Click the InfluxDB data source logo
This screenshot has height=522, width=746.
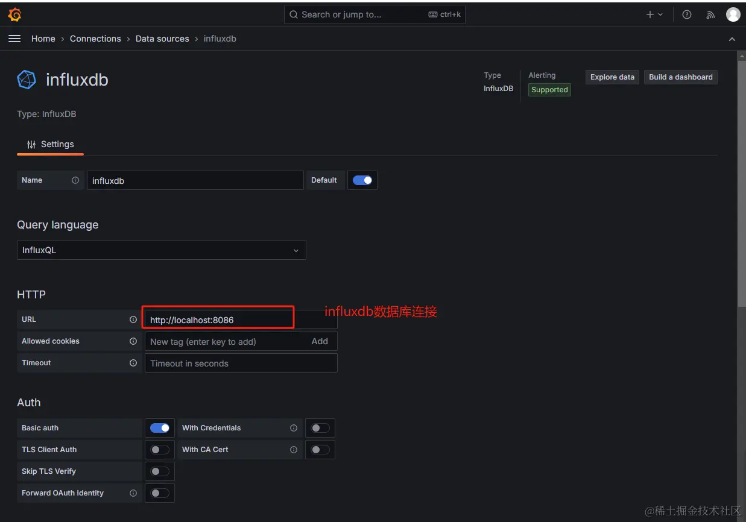[x=27, y=80]
